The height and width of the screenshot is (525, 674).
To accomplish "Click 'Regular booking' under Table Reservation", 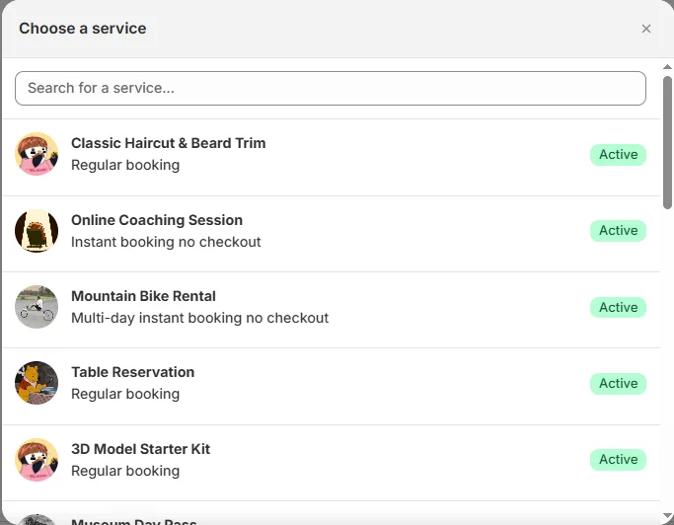I will tap(125, 395).
